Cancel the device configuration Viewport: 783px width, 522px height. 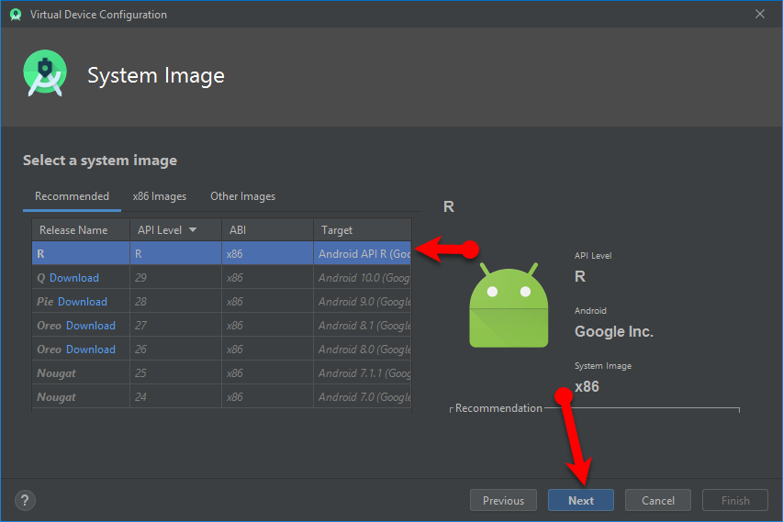click(x=657, y=500)
